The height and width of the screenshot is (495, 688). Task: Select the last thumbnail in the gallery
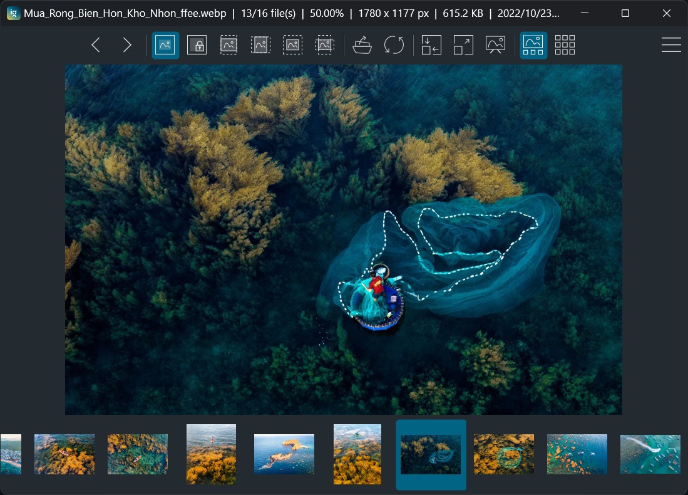pyautogui.click(x=650, y=454)
